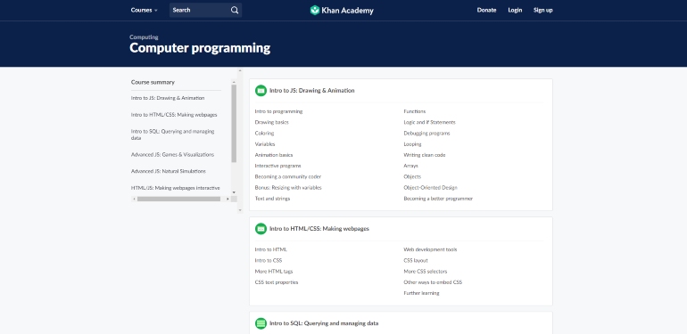Click the sidebar horizontal scrollbar thumb
This screenshot has width=687, height=334.
coord(178,199)
